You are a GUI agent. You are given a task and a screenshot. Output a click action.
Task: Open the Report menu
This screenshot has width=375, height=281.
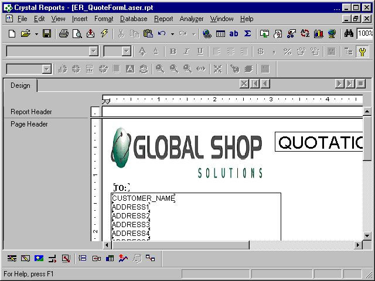click(163, 19)
